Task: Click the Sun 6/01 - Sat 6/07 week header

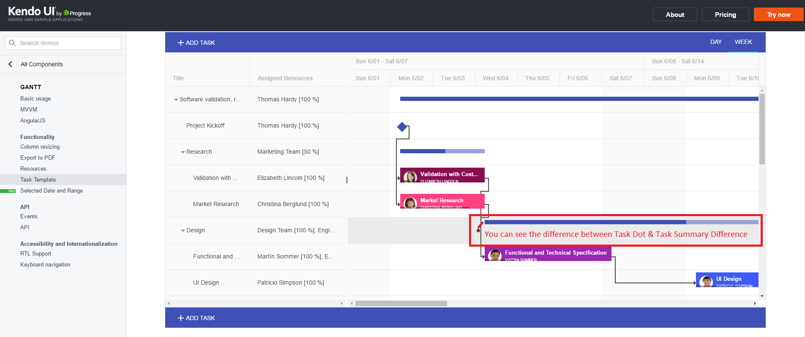Action: (496, 61)
